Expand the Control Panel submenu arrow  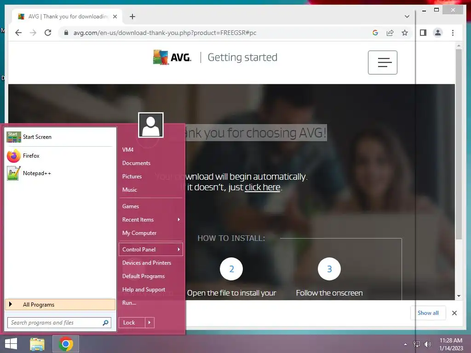click(179, 250)
